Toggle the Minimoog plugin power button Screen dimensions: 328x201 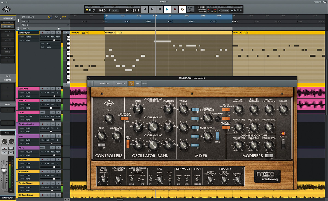131,83
